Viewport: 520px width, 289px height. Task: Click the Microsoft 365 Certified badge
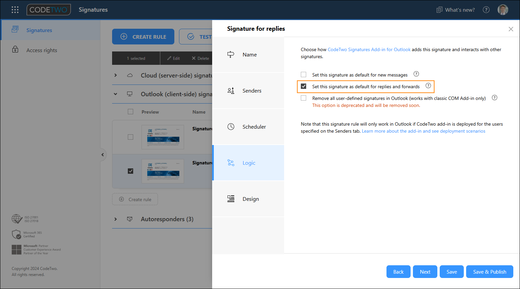tap(27, 235)
